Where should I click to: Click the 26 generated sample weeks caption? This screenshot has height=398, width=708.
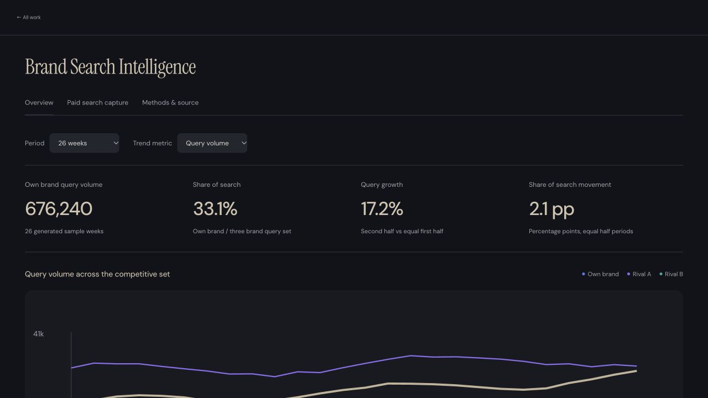click(x=64, y=231)
